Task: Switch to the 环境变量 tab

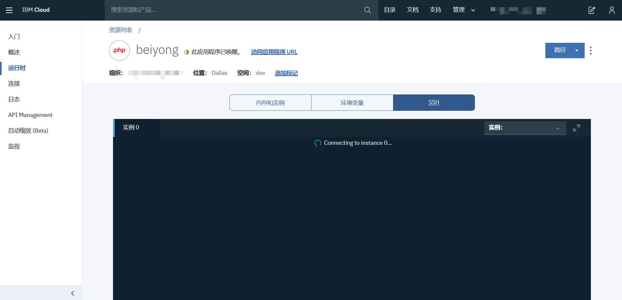Action: [x=352, y=103]
